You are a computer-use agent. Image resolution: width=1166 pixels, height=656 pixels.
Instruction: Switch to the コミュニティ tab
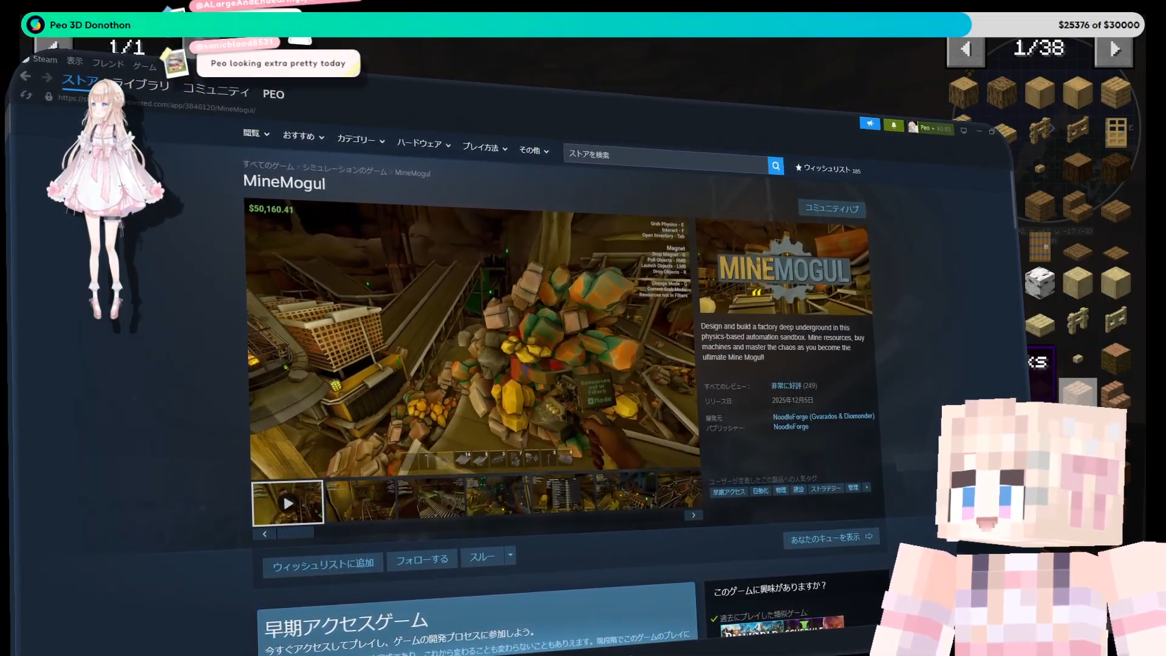[x=216, y=90]
